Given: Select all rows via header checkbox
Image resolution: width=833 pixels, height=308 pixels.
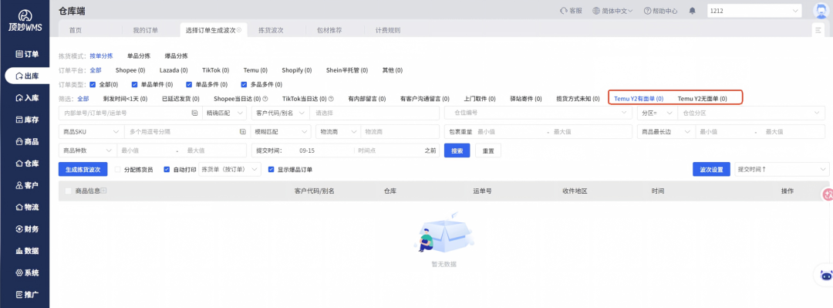Looking at the screenshot, I should pos(68,191).
